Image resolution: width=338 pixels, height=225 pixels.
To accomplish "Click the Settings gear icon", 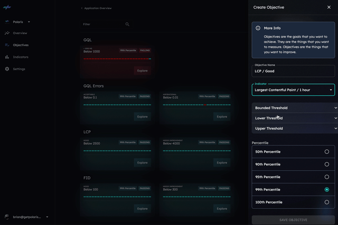I will [7, 69].
